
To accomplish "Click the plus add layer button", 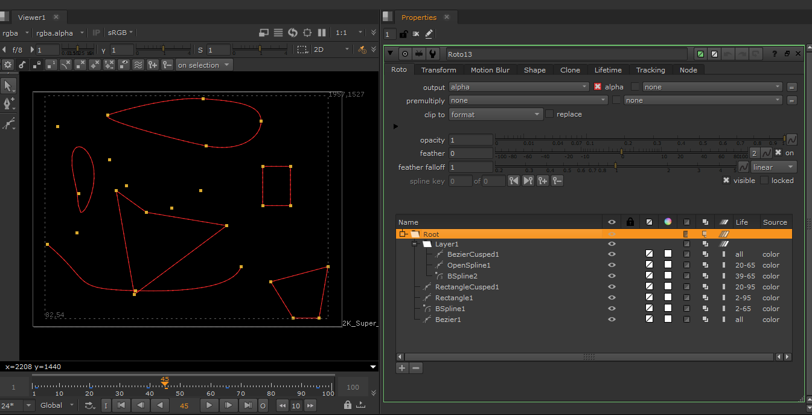I will click(402, 368).
